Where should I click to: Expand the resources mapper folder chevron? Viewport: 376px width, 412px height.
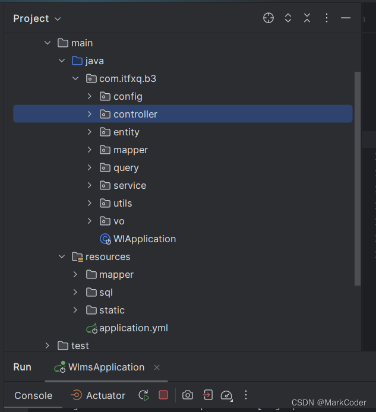pyautogui.click(x=75, y=274)
